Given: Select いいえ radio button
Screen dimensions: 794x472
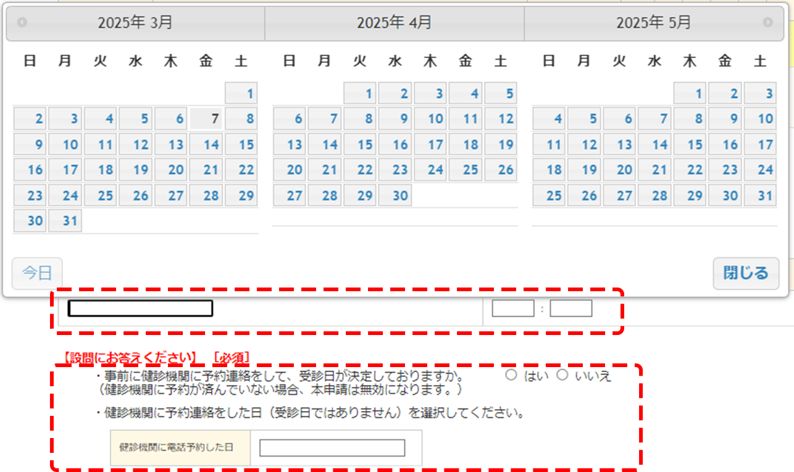Looking at the screenshot, I should pyautogui.click(x=562, y=375).
